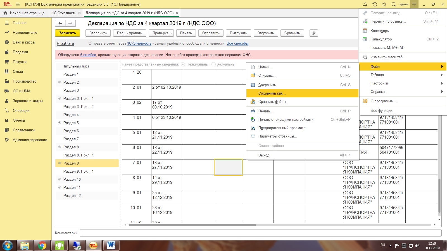This screenshot has height=251, width=447.
Task: Select the Актуальны radio button
Action: [x=214, y=64]
